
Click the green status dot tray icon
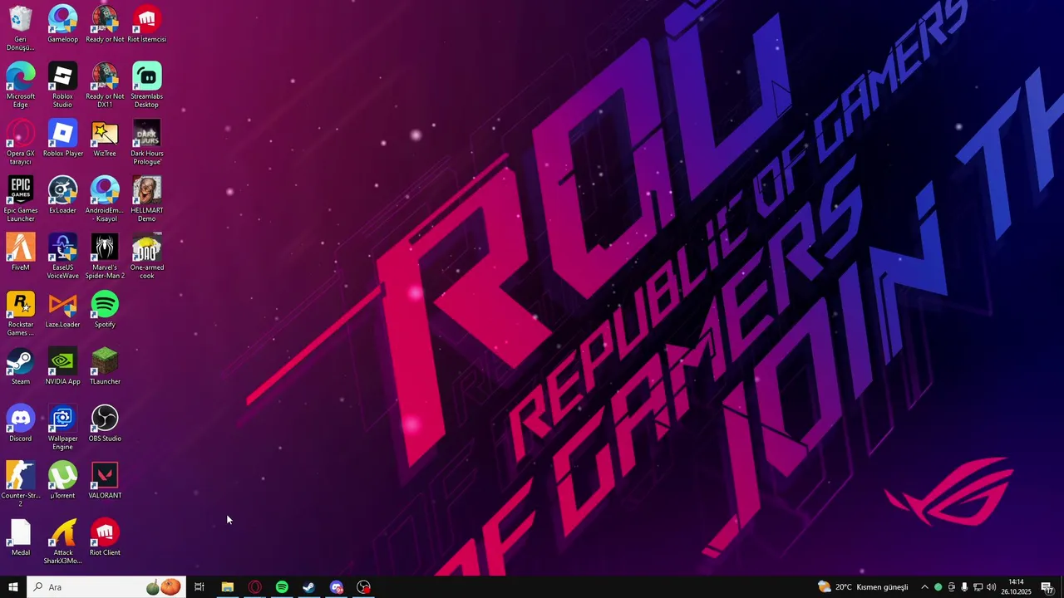point(938,587)
